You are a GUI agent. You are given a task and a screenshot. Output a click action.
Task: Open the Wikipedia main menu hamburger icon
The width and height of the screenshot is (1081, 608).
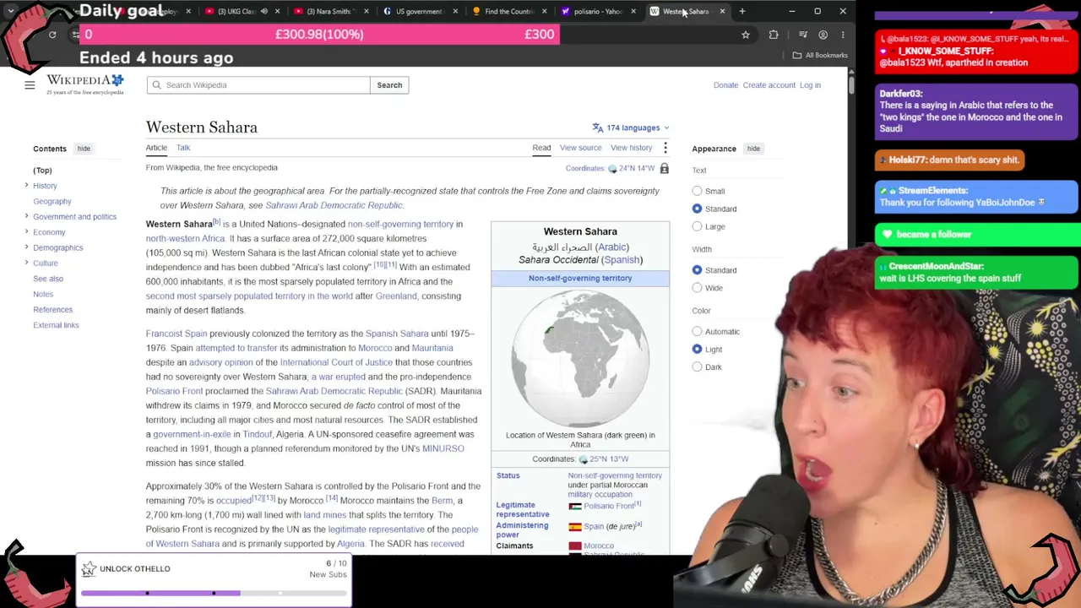pyautogui.click(x=30, y=84)
